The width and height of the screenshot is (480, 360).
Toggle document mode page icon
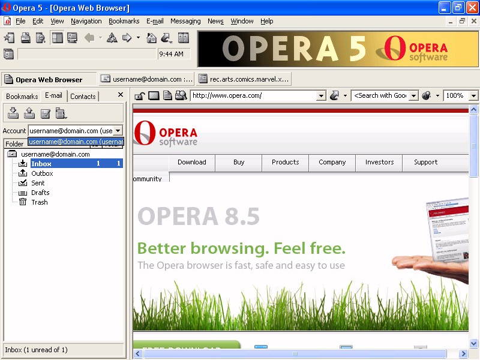[x=167, y=96]
